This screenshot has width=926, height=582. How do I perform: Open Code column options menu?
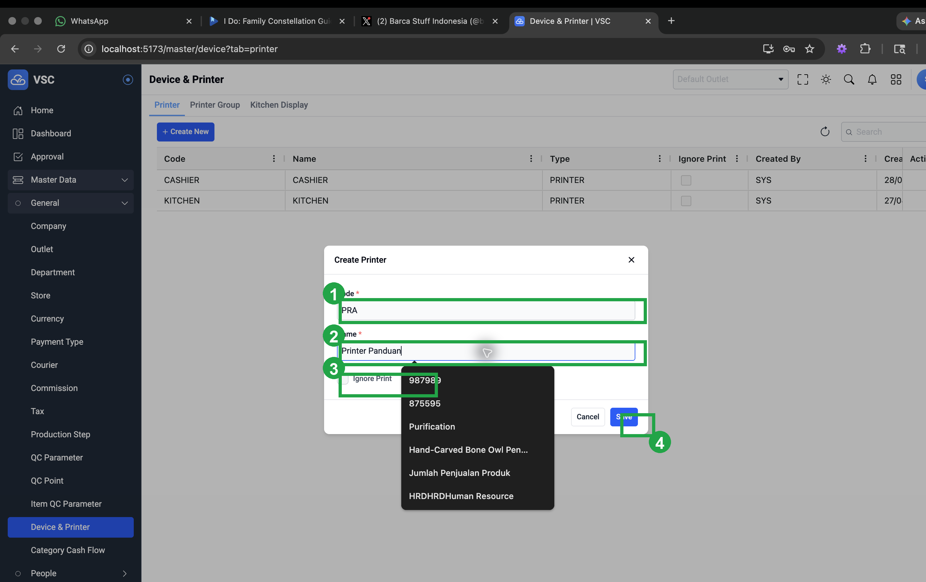point(274,159)
